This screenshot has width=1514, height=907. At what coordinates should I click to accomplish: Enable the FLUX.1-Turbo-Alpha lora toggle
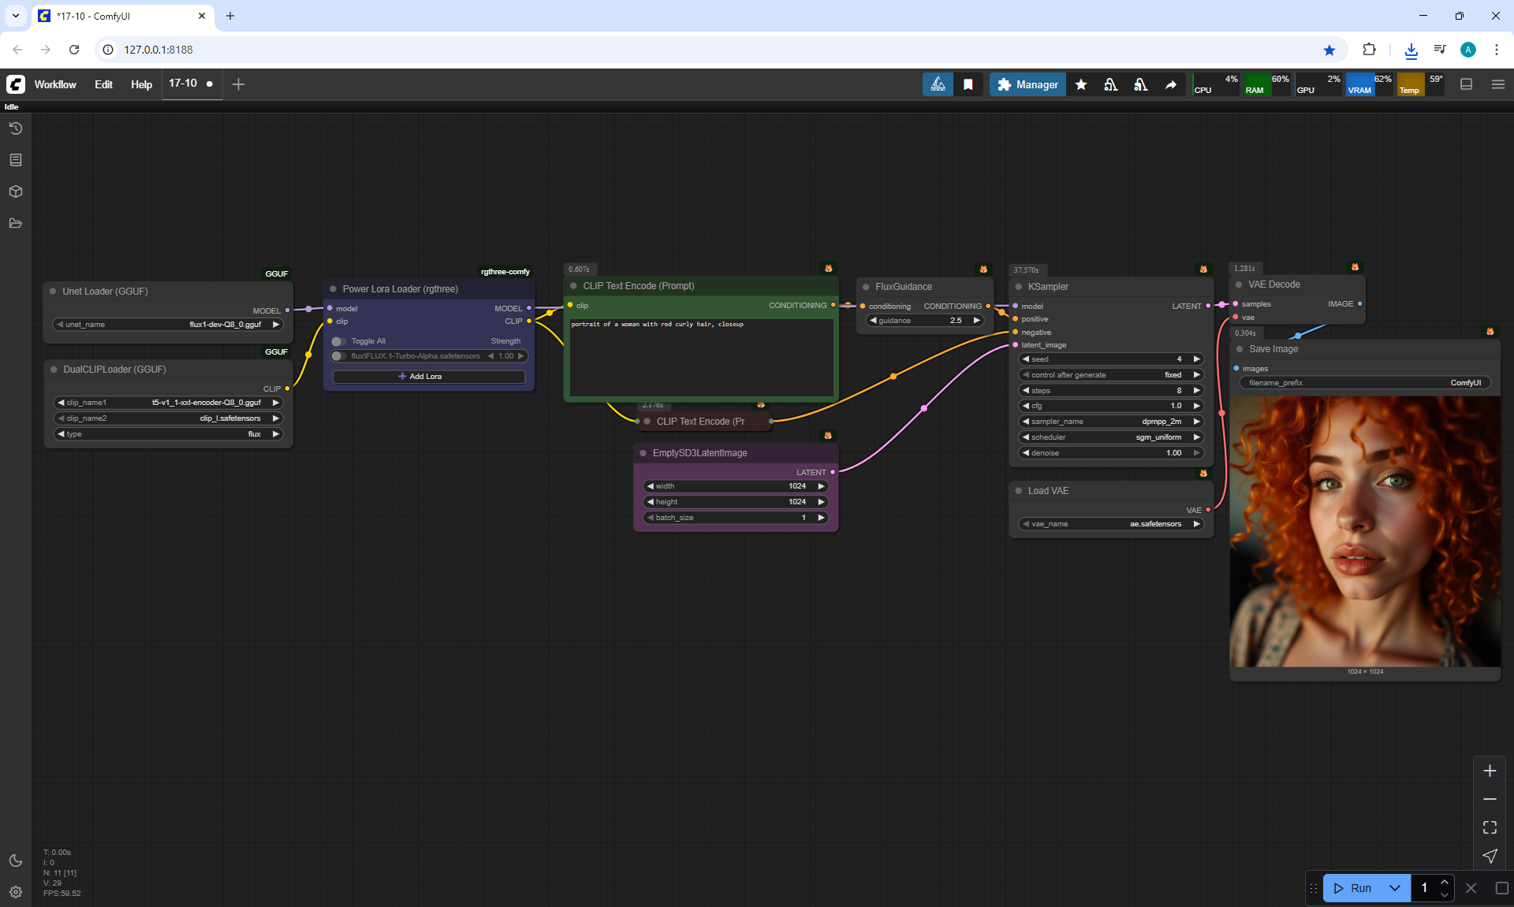tap(339, 356)
